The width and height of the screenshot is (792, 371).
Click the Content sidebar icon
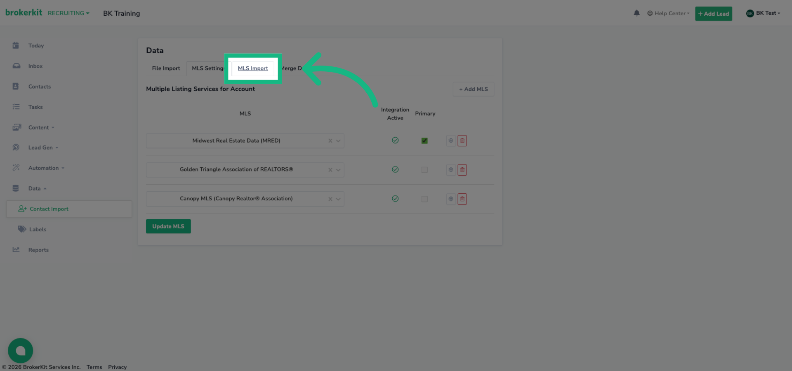(x=16, y=127)
